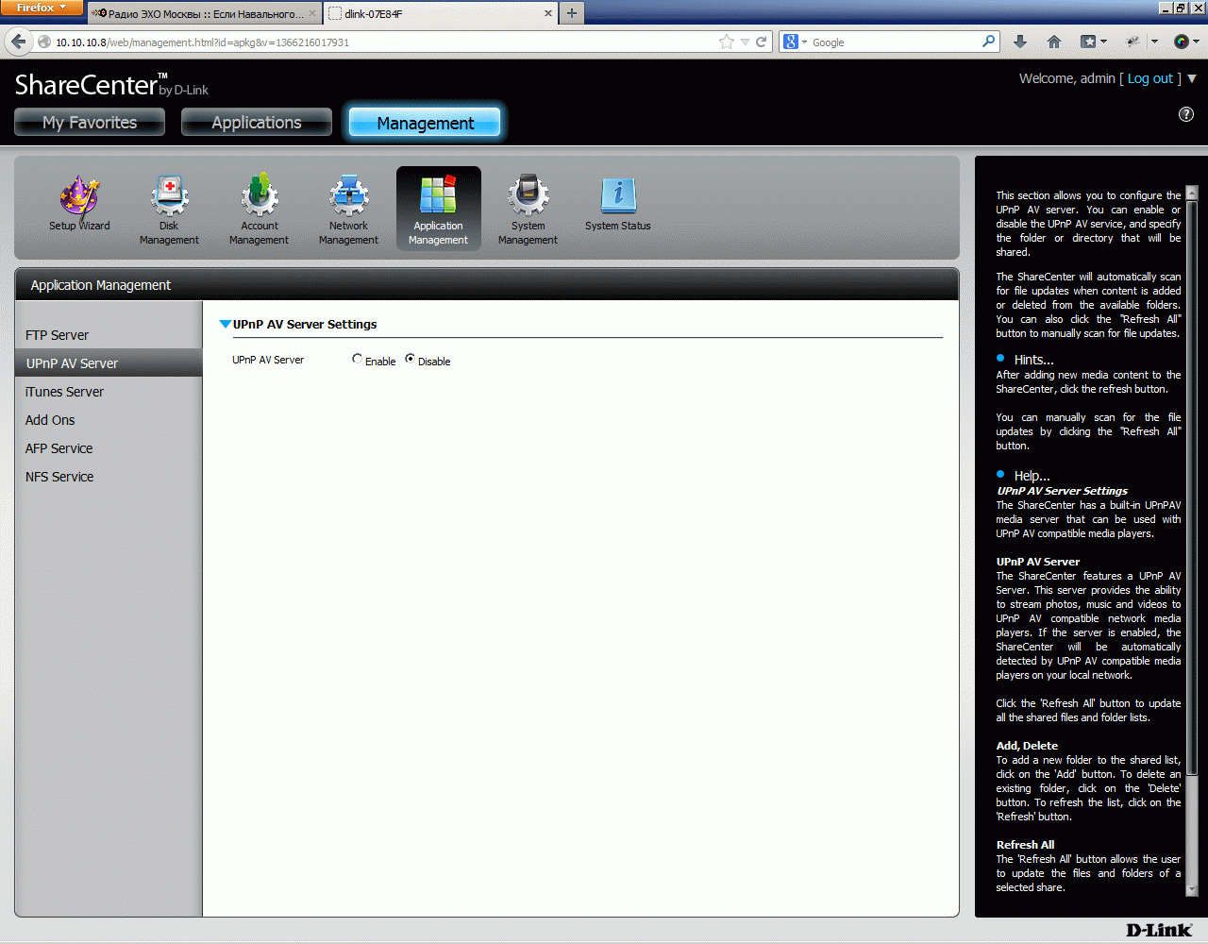Click the Log out link

click(x=1150, y=78)
